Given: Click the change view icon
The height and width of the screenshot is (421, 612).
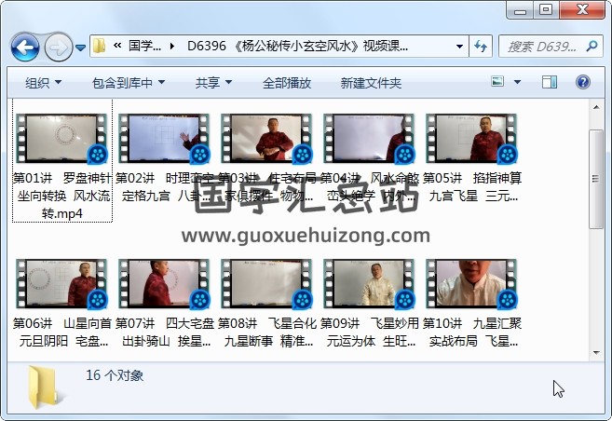Looking at the screenshot, I should tap(497, 82).
